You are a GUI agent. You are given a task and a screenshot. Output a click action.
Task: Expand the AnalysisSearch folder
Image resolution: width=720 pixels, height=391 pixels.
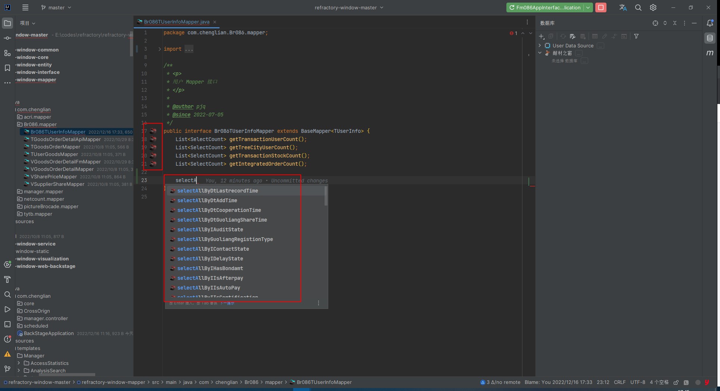pos(19,370)
